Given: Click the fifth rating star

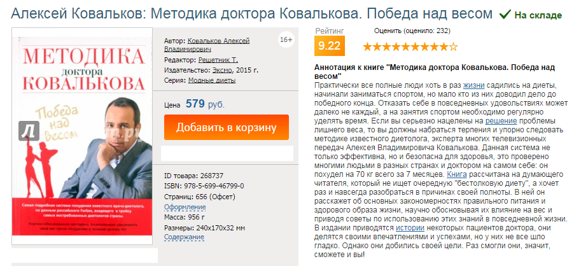Looking at the screenshot, I should click(x=405, y=46).
